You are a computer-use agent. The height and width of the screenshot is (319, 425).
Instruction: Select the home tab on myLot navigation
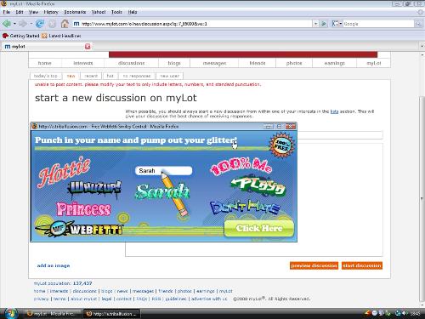(x=45, y=63)
